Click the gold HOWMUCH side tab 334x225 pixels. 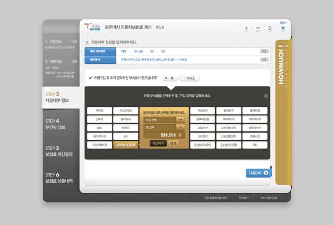coord(283,112)
